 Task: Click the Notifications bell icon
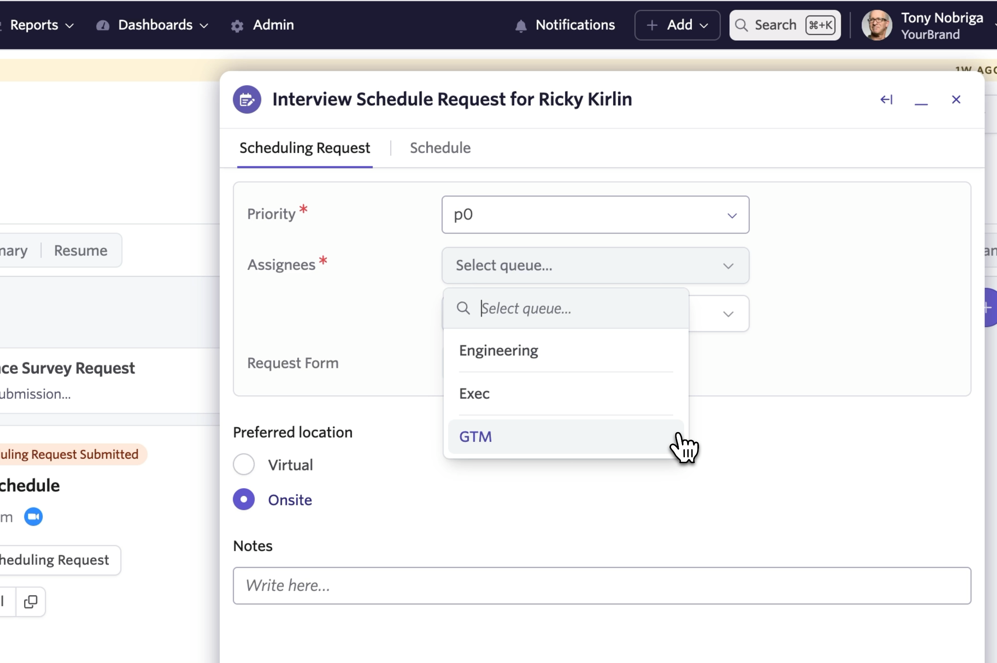tap(521, 26)
